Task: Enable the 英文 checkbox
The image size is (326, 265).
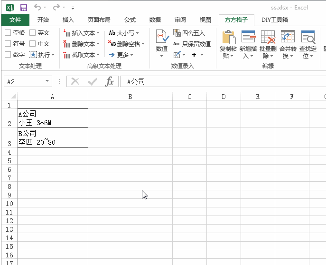Action: 32,33
